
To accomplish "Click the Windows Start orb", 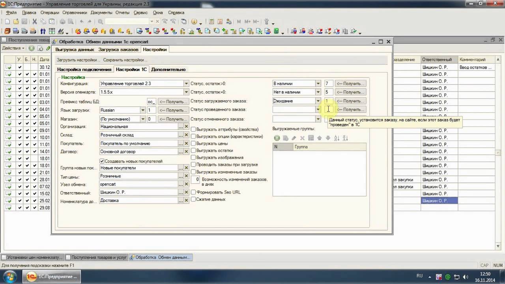I will pos(9,276).
